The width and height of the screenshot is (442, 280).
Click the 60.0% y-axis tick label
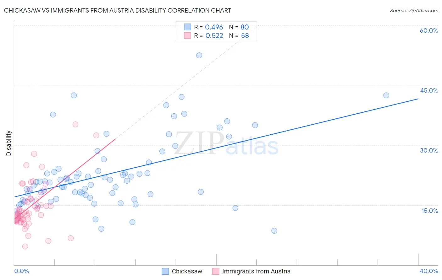[x=429, y=30]
